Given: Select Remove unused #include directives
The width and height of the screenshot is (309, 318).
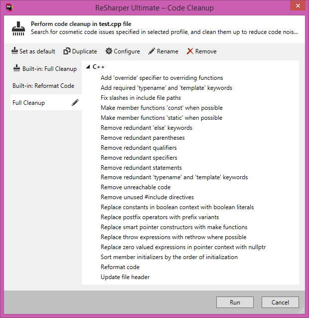Looking at the screenshot, I should (147, 197).
